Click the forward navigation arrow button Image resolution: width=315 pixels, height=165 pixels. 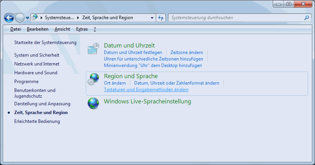[20, 18]
